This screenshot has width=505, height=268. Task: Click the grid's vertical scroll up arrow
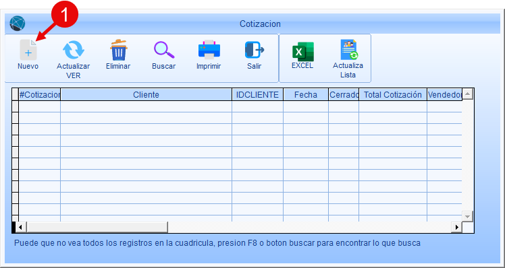(x=467, y=94)
